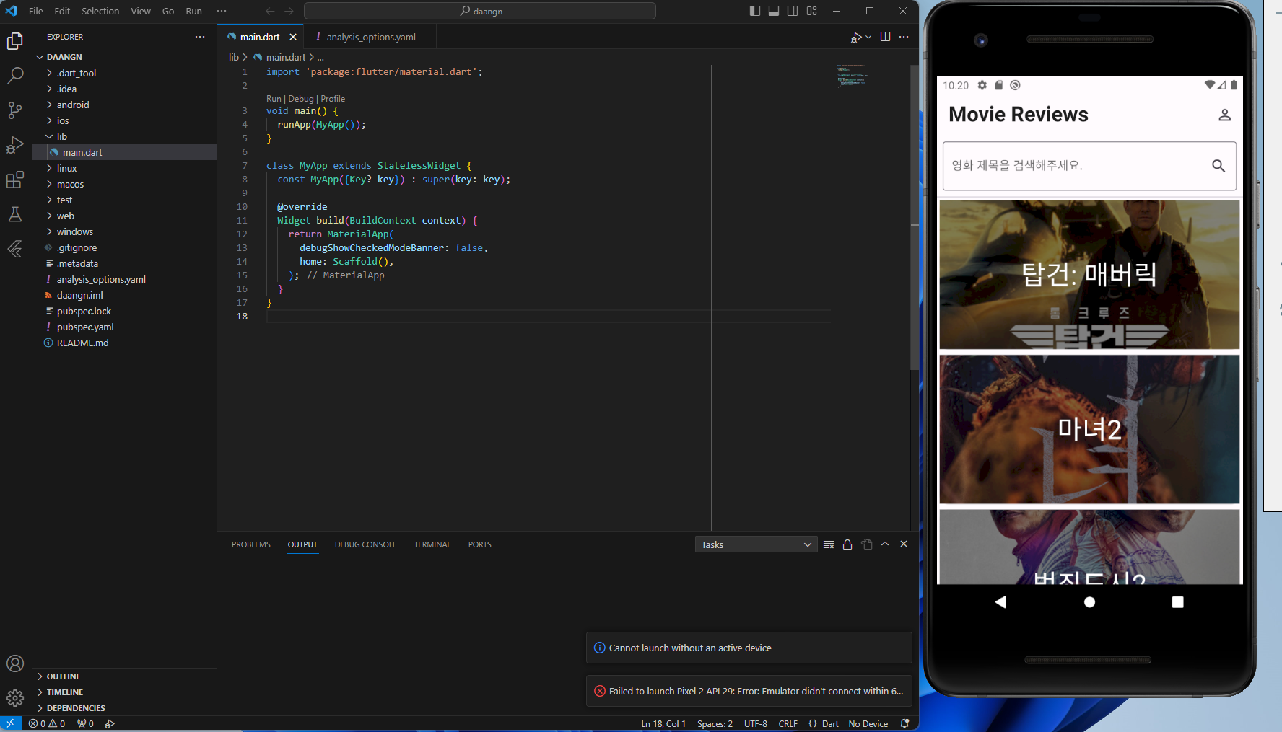1282x732 pixels.
Task: Open editor More Actions ellipsis
Action: pos(904,37)
